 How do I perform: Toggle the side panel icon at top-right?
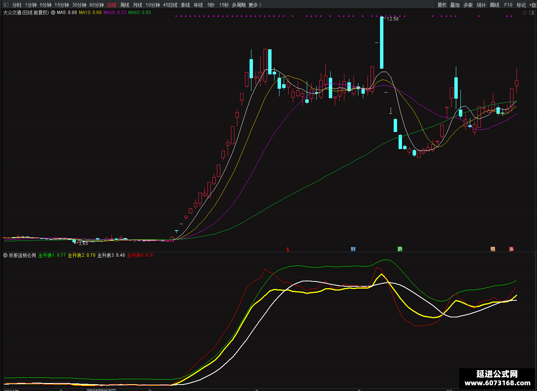(531, 13)
